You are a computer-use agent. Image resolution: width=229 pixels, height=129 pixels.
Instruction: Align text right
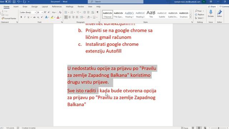73,17
